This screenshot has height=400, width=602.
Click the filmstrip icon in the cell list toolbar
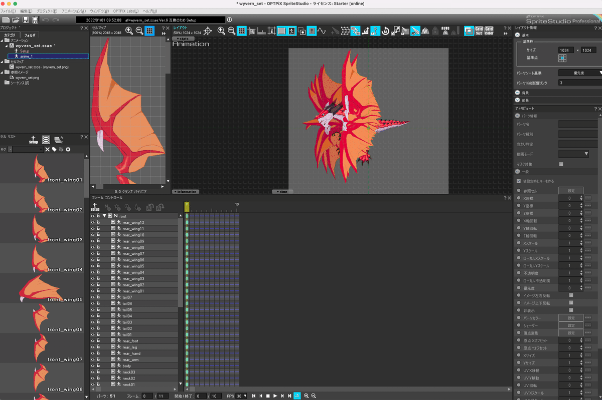46,139
